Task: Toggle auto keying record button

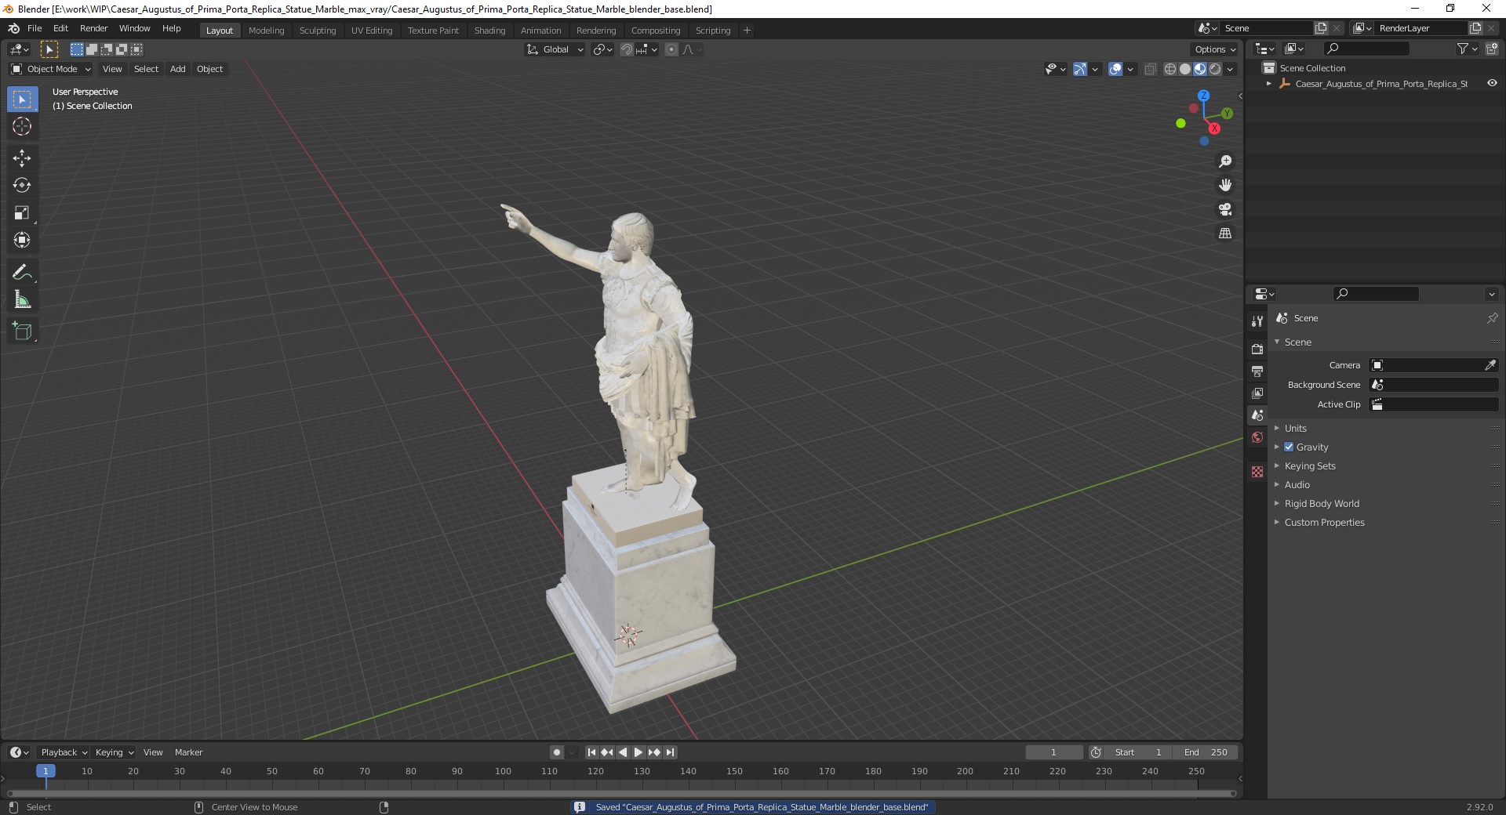Action: point(557,752)
